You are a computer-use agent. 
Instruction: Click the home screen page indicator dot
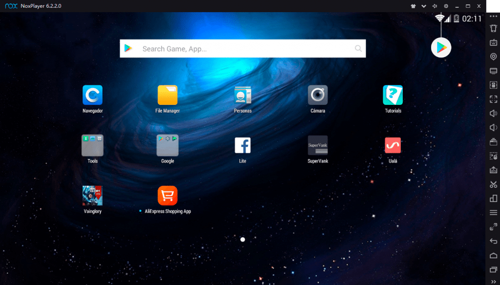(243, 240)
